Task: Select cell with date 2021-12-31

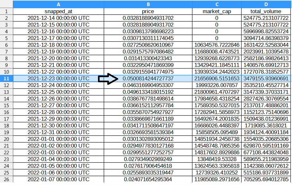Action: [x=58, y=132]
